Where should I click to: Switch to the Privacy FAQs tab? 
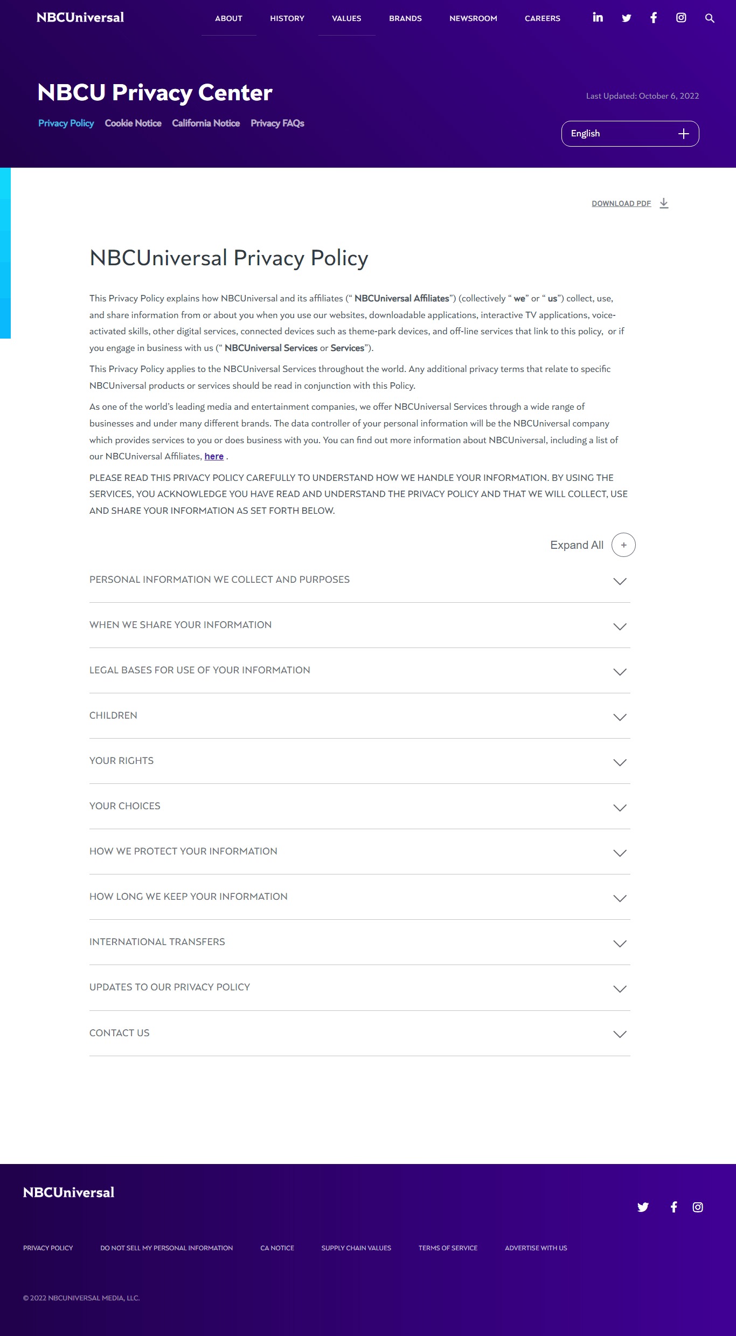[x=277, y=123]
